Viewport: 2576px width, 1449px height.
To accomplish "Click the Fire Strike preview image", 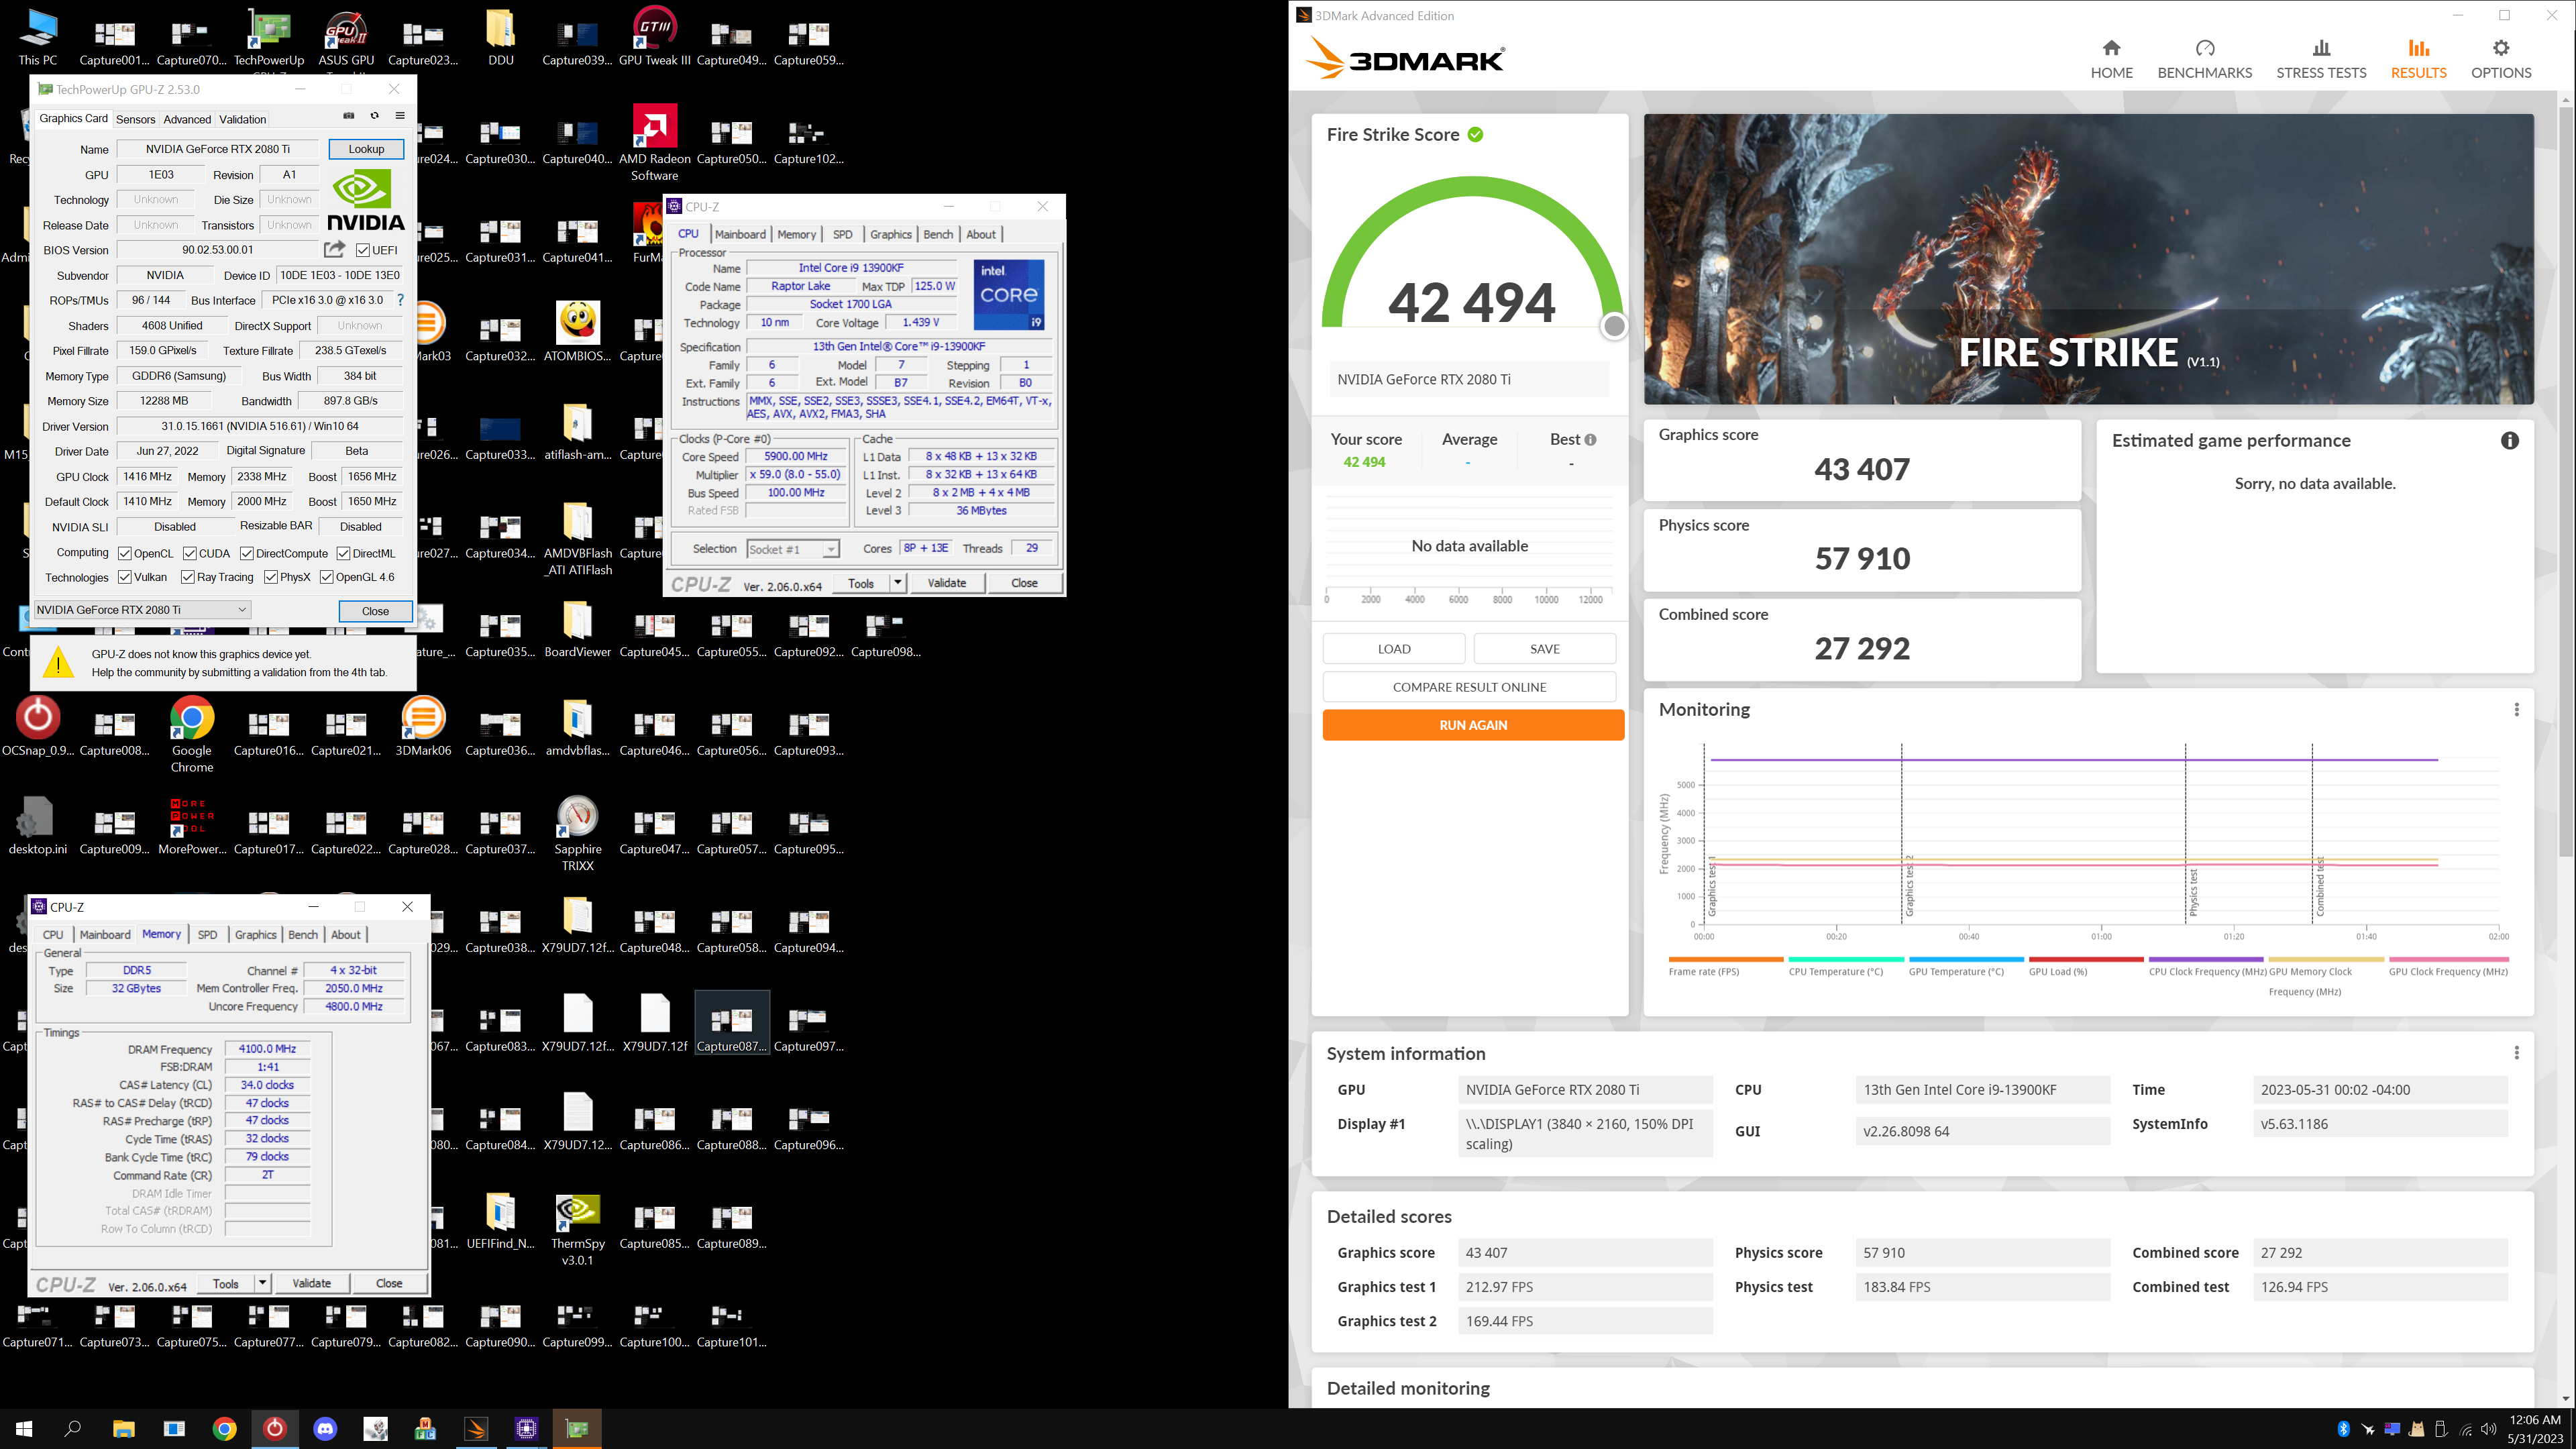I will click(2088, 259).
